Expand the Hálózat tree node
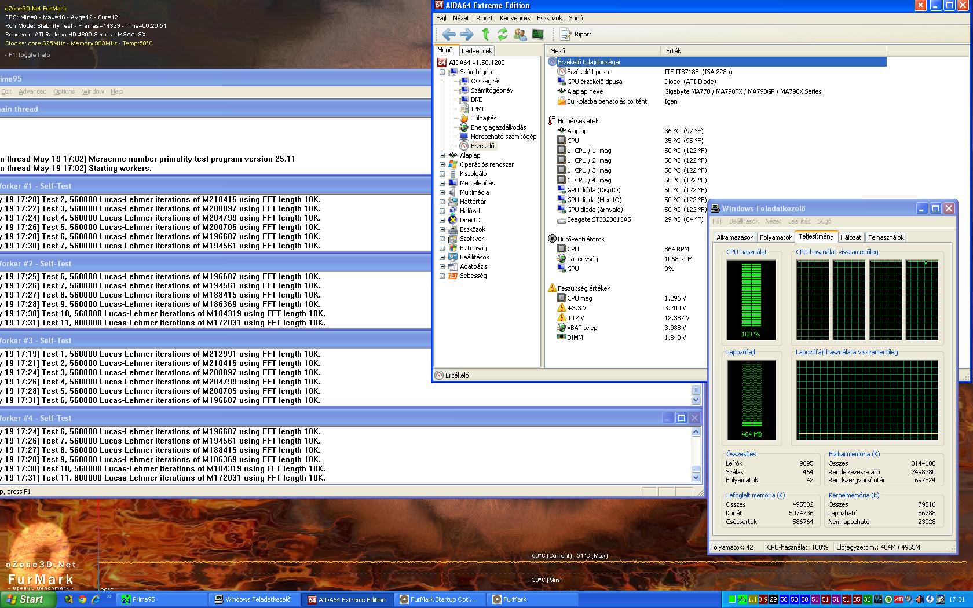 click(x=442, y=211)
